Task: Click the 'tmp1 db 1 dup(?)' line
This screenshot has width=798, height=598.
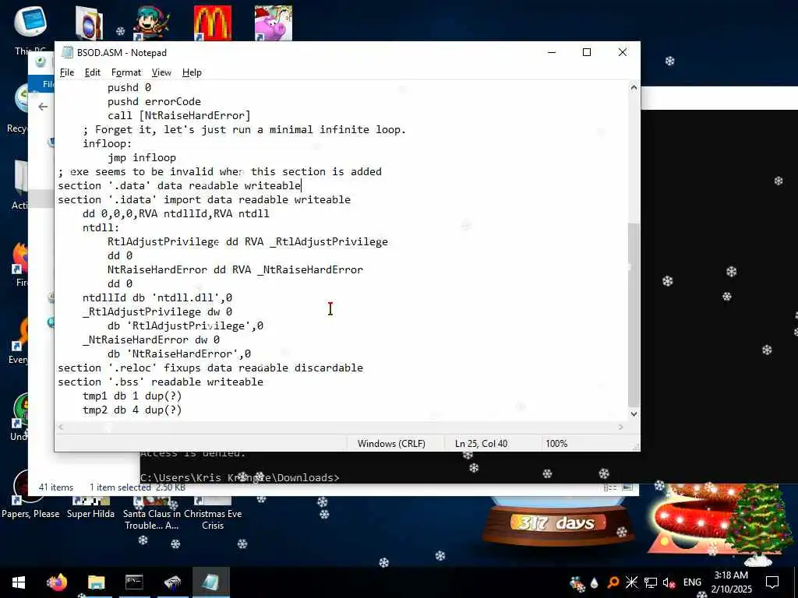Action: pos(132,396)
